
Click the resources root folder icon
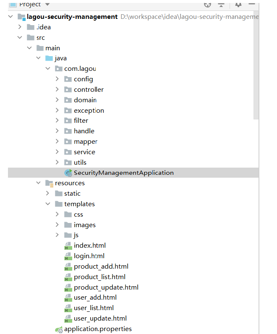click(x=49, y=183)
